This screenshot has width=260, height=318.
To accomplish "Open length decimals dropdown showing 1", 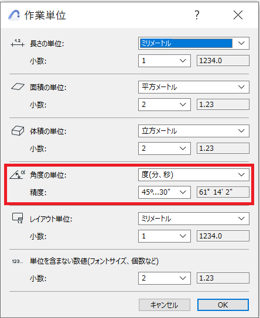I will [165, 61].
